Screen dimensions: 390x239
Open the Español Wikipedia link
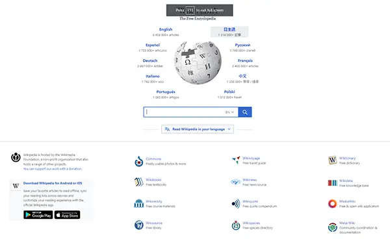[153, 45]
